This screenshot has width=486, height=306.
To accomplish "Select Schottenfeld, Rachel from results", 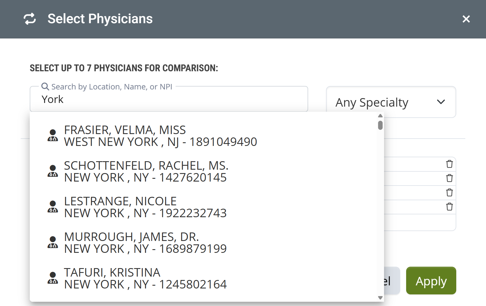I will tap(146, 172).
